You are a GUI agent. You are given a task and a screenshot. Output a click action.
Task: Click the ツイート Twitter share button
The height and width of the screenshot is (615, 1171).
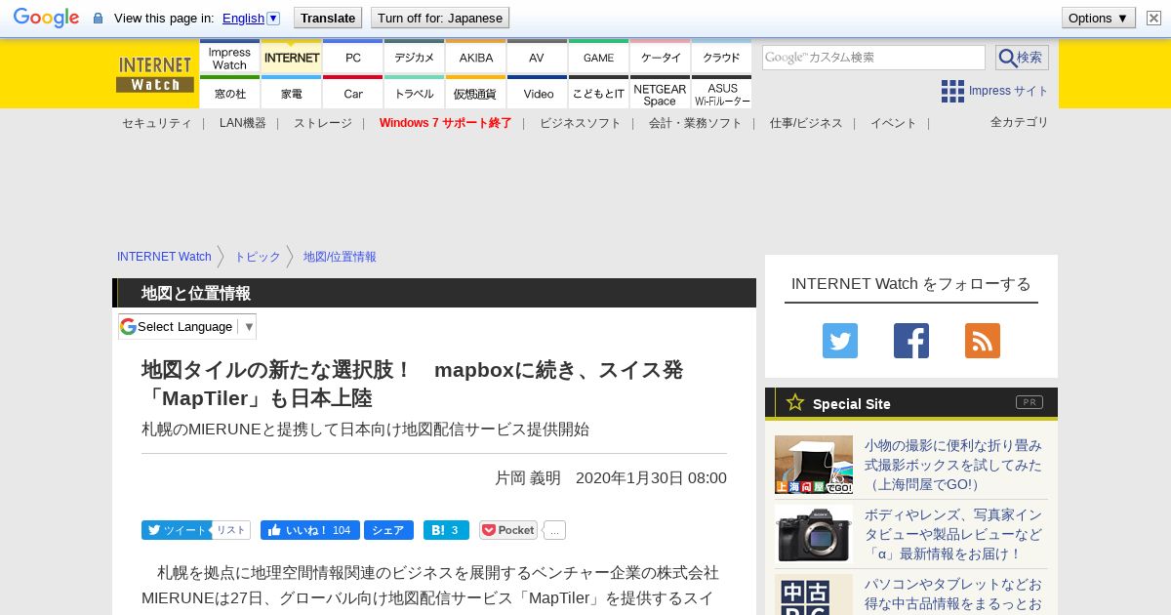[176, 530]
